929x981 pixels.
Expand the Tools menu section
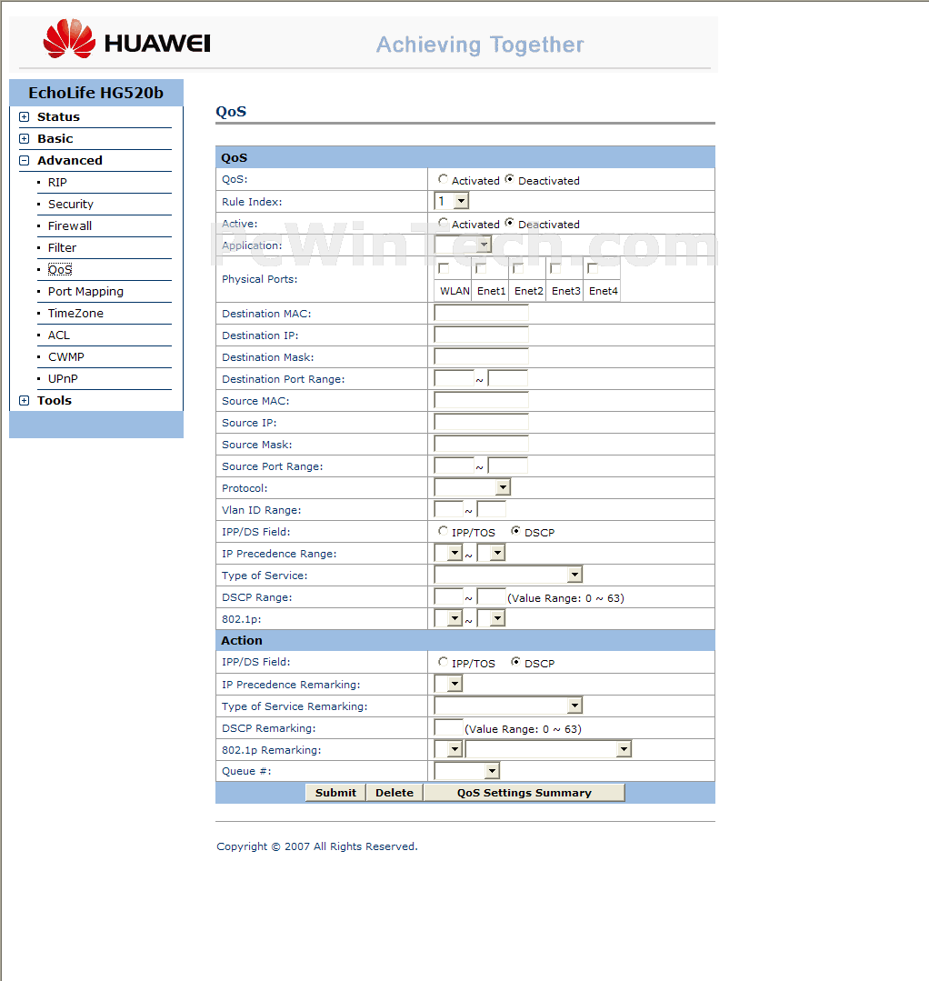coord(25,400)
